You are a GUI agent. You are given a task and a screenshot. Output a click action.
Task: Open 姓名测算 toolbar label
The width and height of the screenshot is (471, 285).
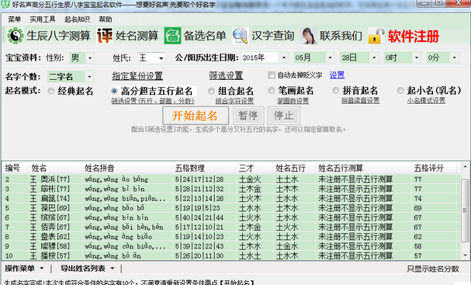tap(137, 36)
